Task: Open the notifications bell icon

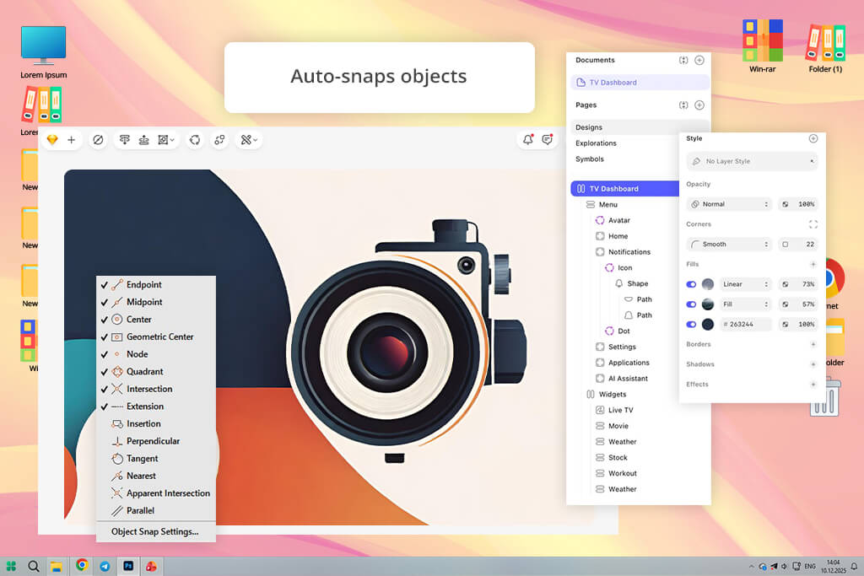Action: click(528, 140)
